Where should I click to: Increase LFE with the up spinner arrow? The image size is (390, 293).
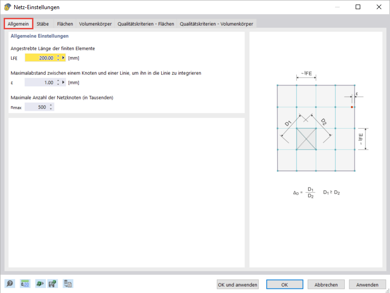tap(58, 56)
